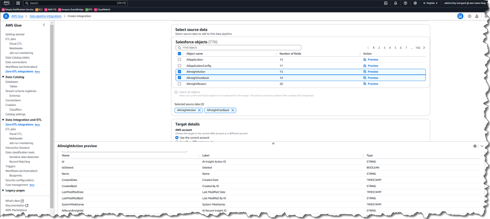
Task: Check the AIInsightReason row checkbox
Action: click(x=179, y=84)
